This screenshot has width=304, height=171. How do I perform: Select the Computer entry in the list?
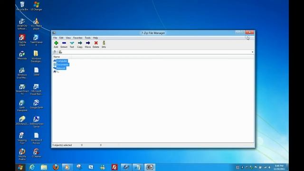(60, 61)
